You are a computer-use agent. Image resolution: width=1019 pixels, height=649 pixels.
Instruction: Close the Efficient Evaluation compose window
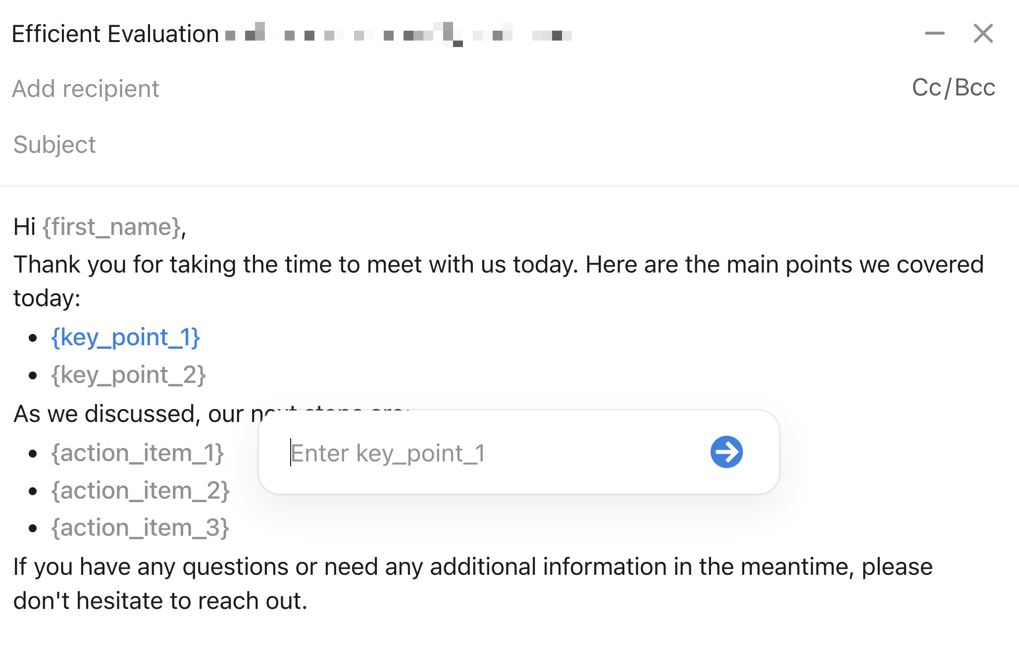(x=983, y=34)
